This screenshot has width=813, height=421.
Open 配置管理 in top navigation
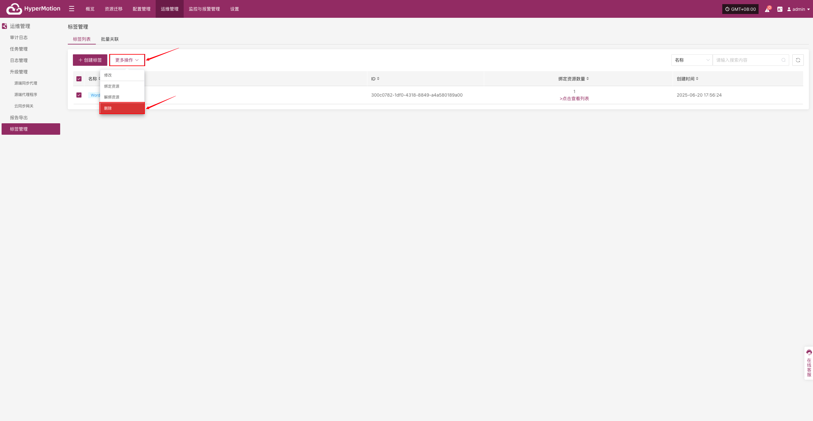[x=142, y=9]
